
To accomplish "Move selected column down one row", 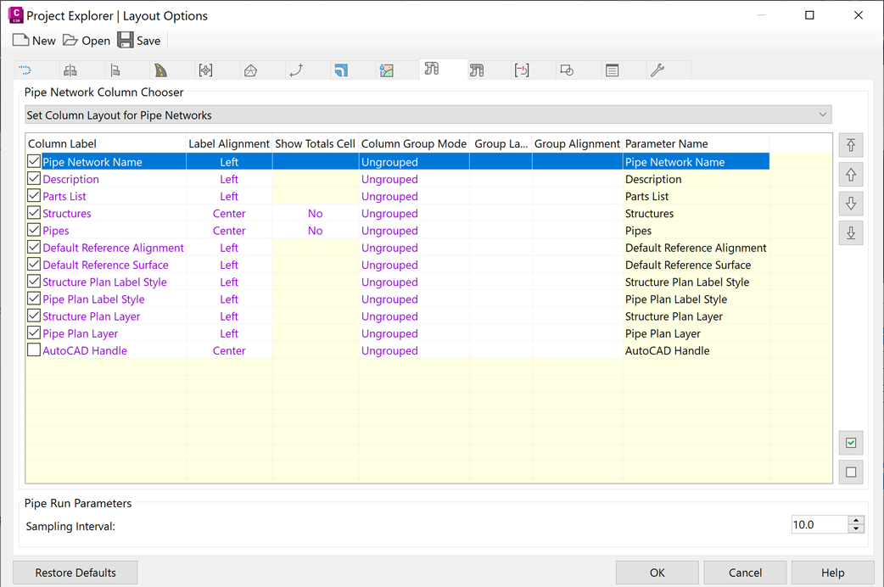I will [x=851, y=204].
